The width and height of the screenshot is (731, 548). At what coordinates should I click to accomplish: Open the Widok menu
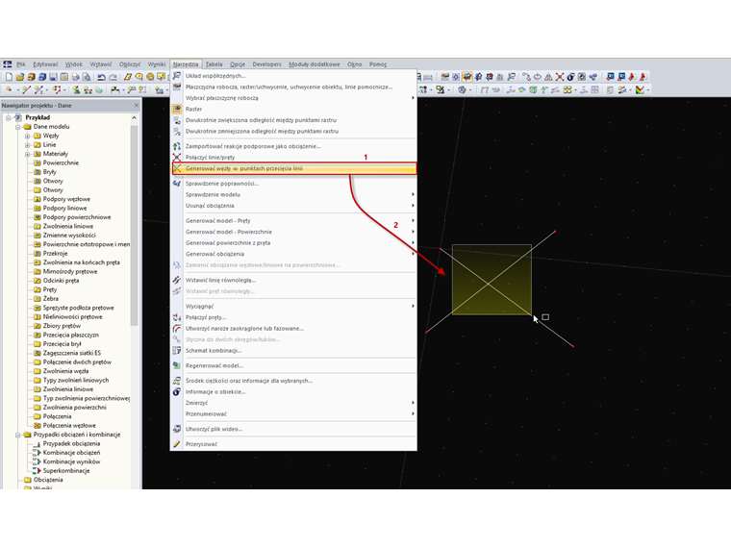tap(74, 64)
